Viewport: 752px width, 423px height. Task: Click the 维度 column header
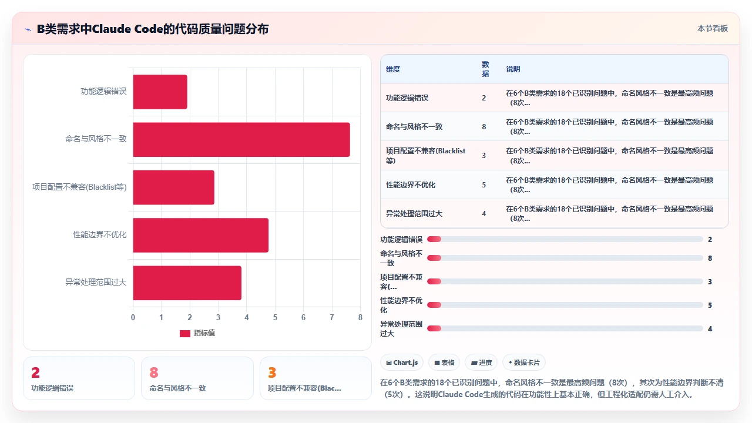pyautogui.click(x=393, y=69)
